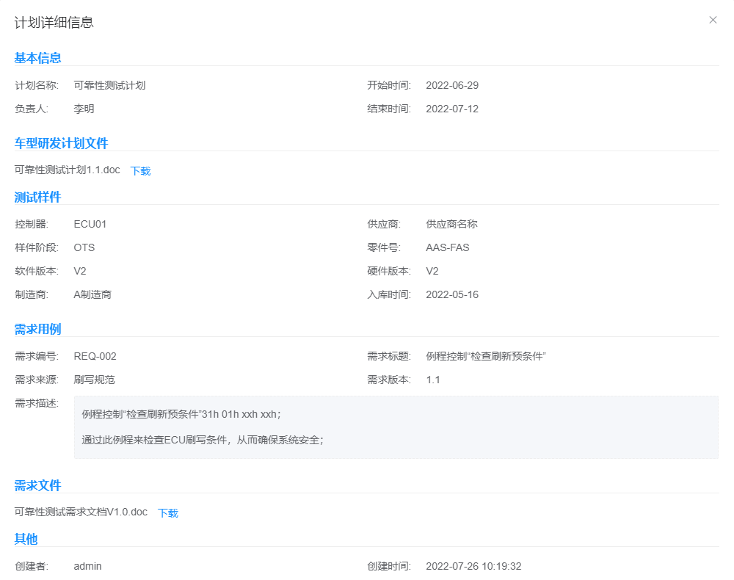This screenshot has height=580, width=734.
Task: Click the responsible person 李明
Action: (83, 109)
